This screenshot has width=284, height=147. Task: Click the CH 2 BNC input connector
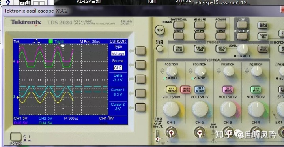200,133
